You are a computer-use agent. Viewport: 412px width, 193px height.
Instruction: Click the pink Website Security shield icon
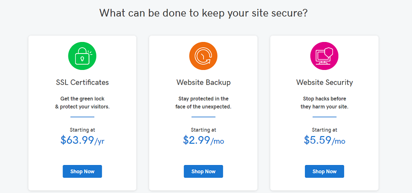324,56
